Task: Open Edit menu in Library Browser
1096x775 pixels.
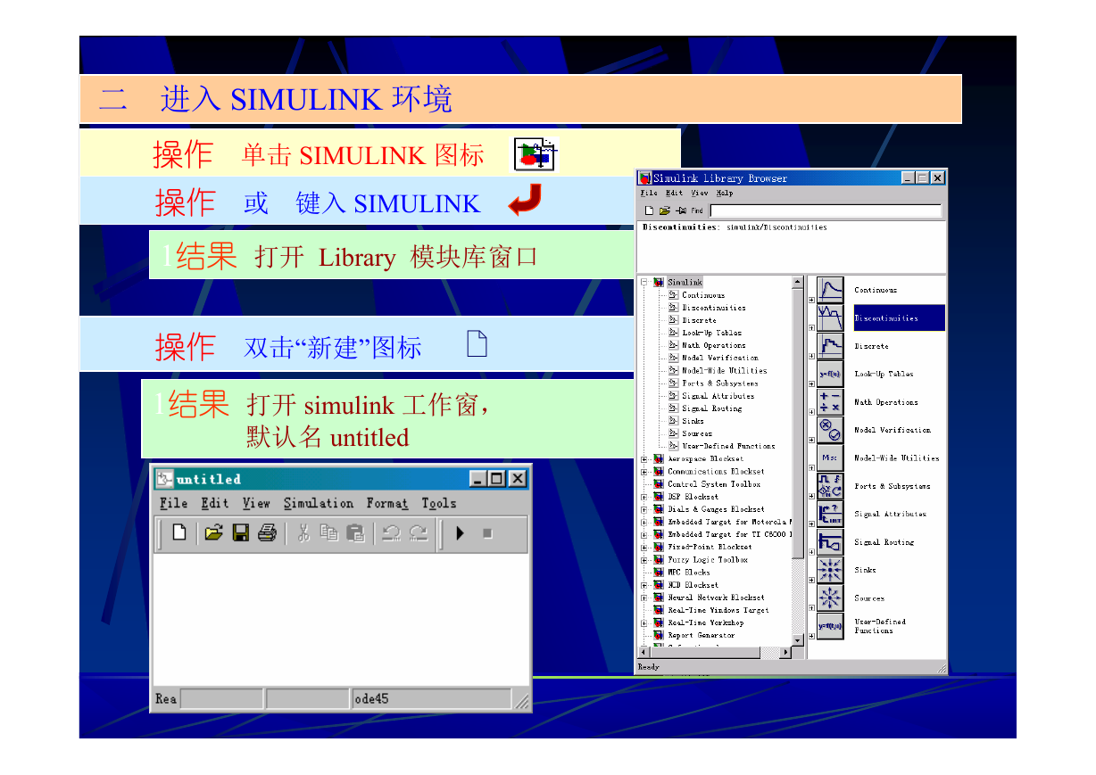Action: pyautogui.click(x=675, y=193)
